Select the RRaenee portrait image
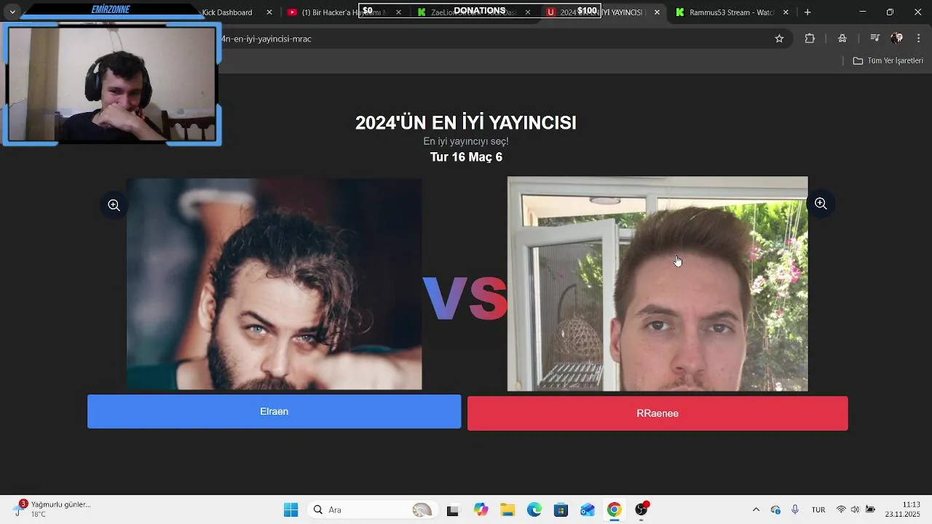The height and width of the screenshot is (524, 932). 657,284
